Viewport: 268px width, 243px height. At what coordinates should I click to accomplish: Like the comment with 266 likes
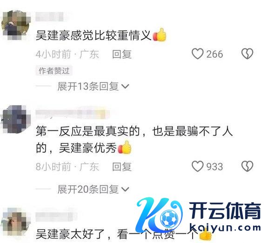(x=197, y=54)
